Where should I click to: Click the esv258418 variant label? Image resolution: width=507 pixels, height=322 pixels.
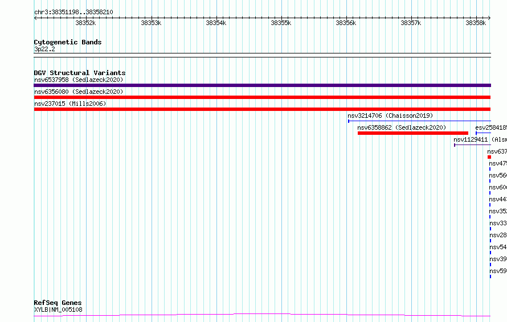[491, 127]
